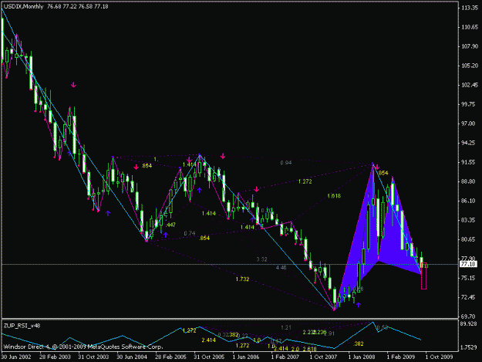Select the 28 Feb 2003 date label
The width and height of the screenshot is (482, 362).
click(x=55, y=357)
